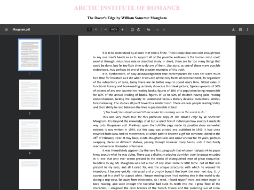
Task: Open the more actions three-dot menu
Action: point(247,30)
